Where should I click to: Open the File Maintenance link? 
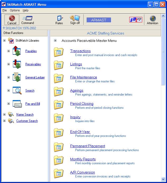coord(83,77)
